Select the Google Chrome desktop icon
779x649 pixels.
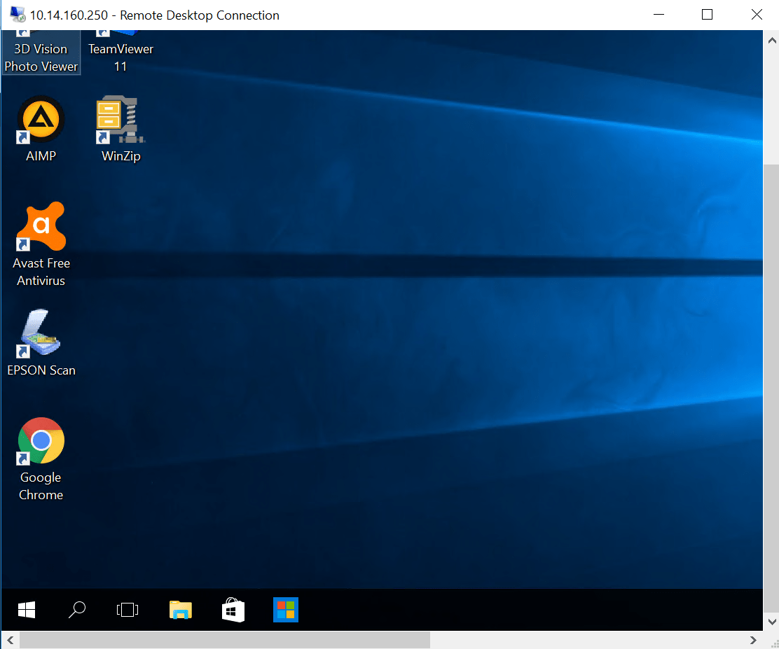click(x=41, y=459)
